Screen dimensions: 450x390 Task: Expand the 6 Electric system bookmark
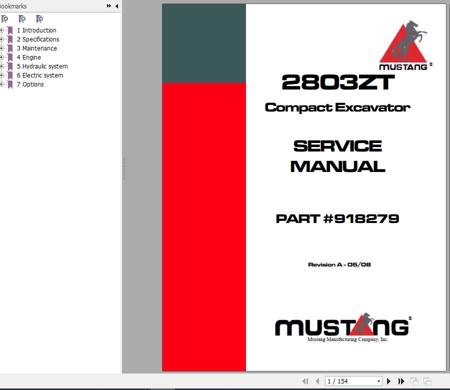(x=1, y=75)
